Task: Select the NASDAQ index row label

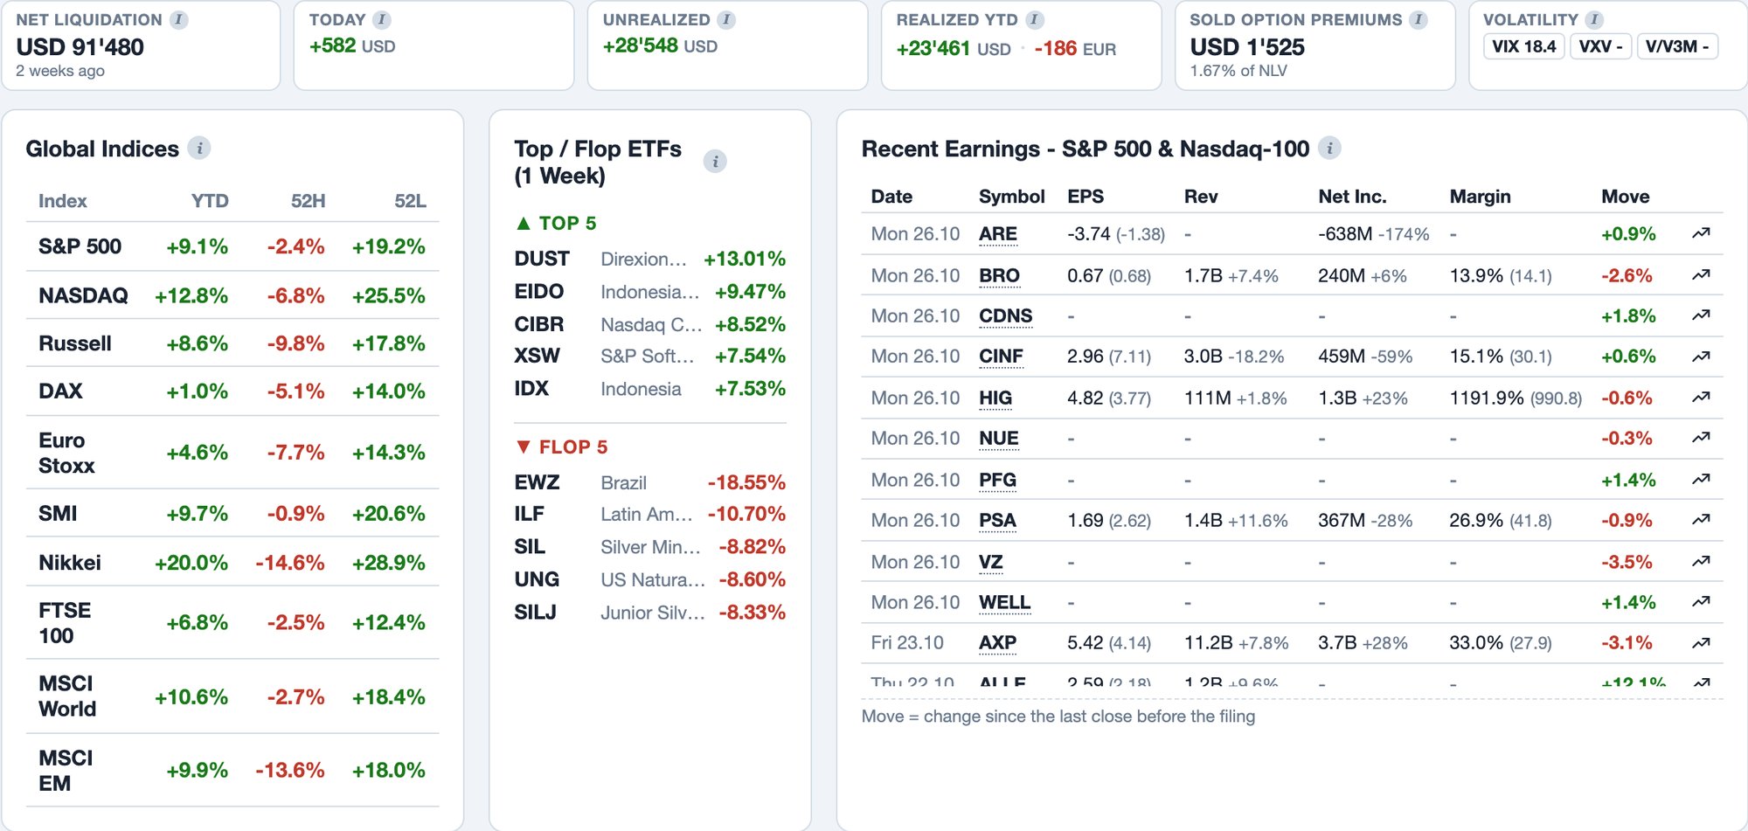Action: coord(83,295)
